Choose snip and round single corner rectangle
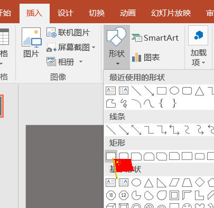This screenshot has width=214, height=208. (x=174, y=156)
